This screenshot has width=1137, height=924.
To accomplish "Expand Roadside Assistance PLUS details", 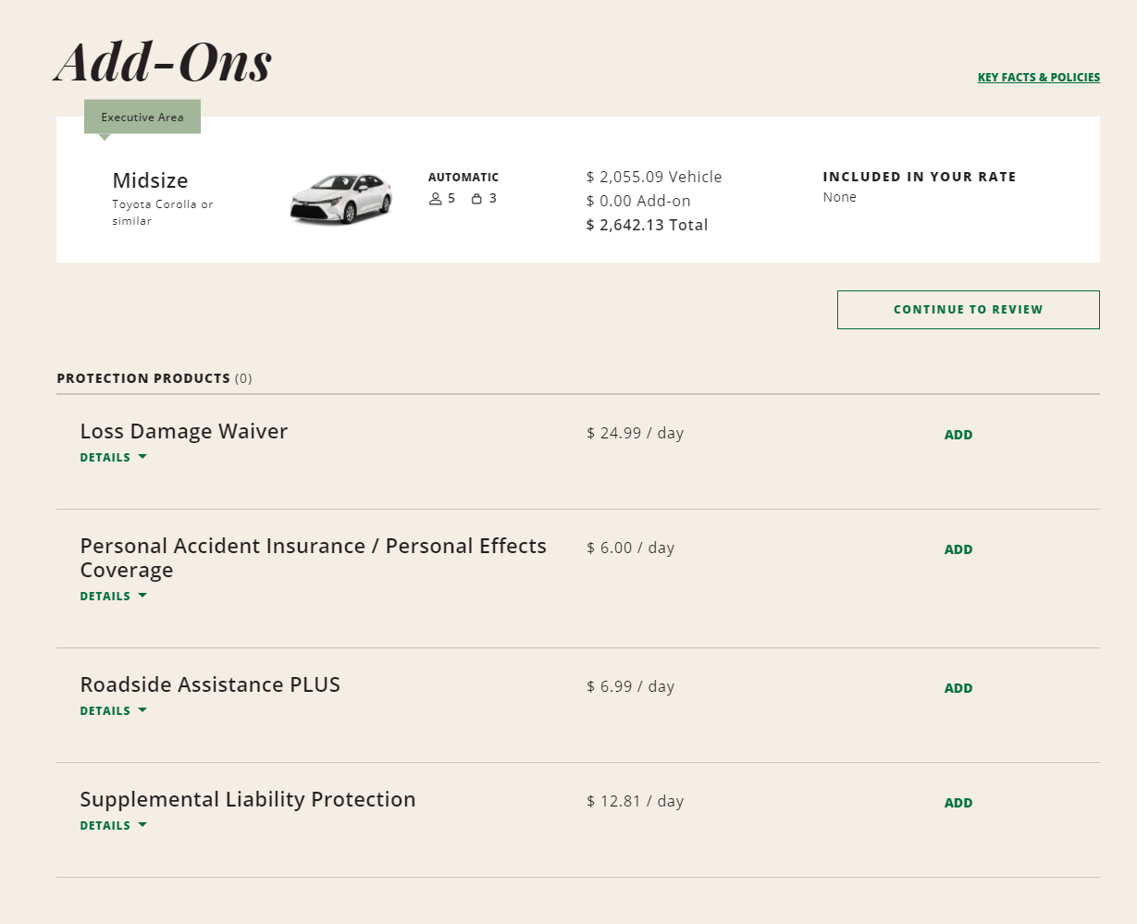I will pos(114,711).
